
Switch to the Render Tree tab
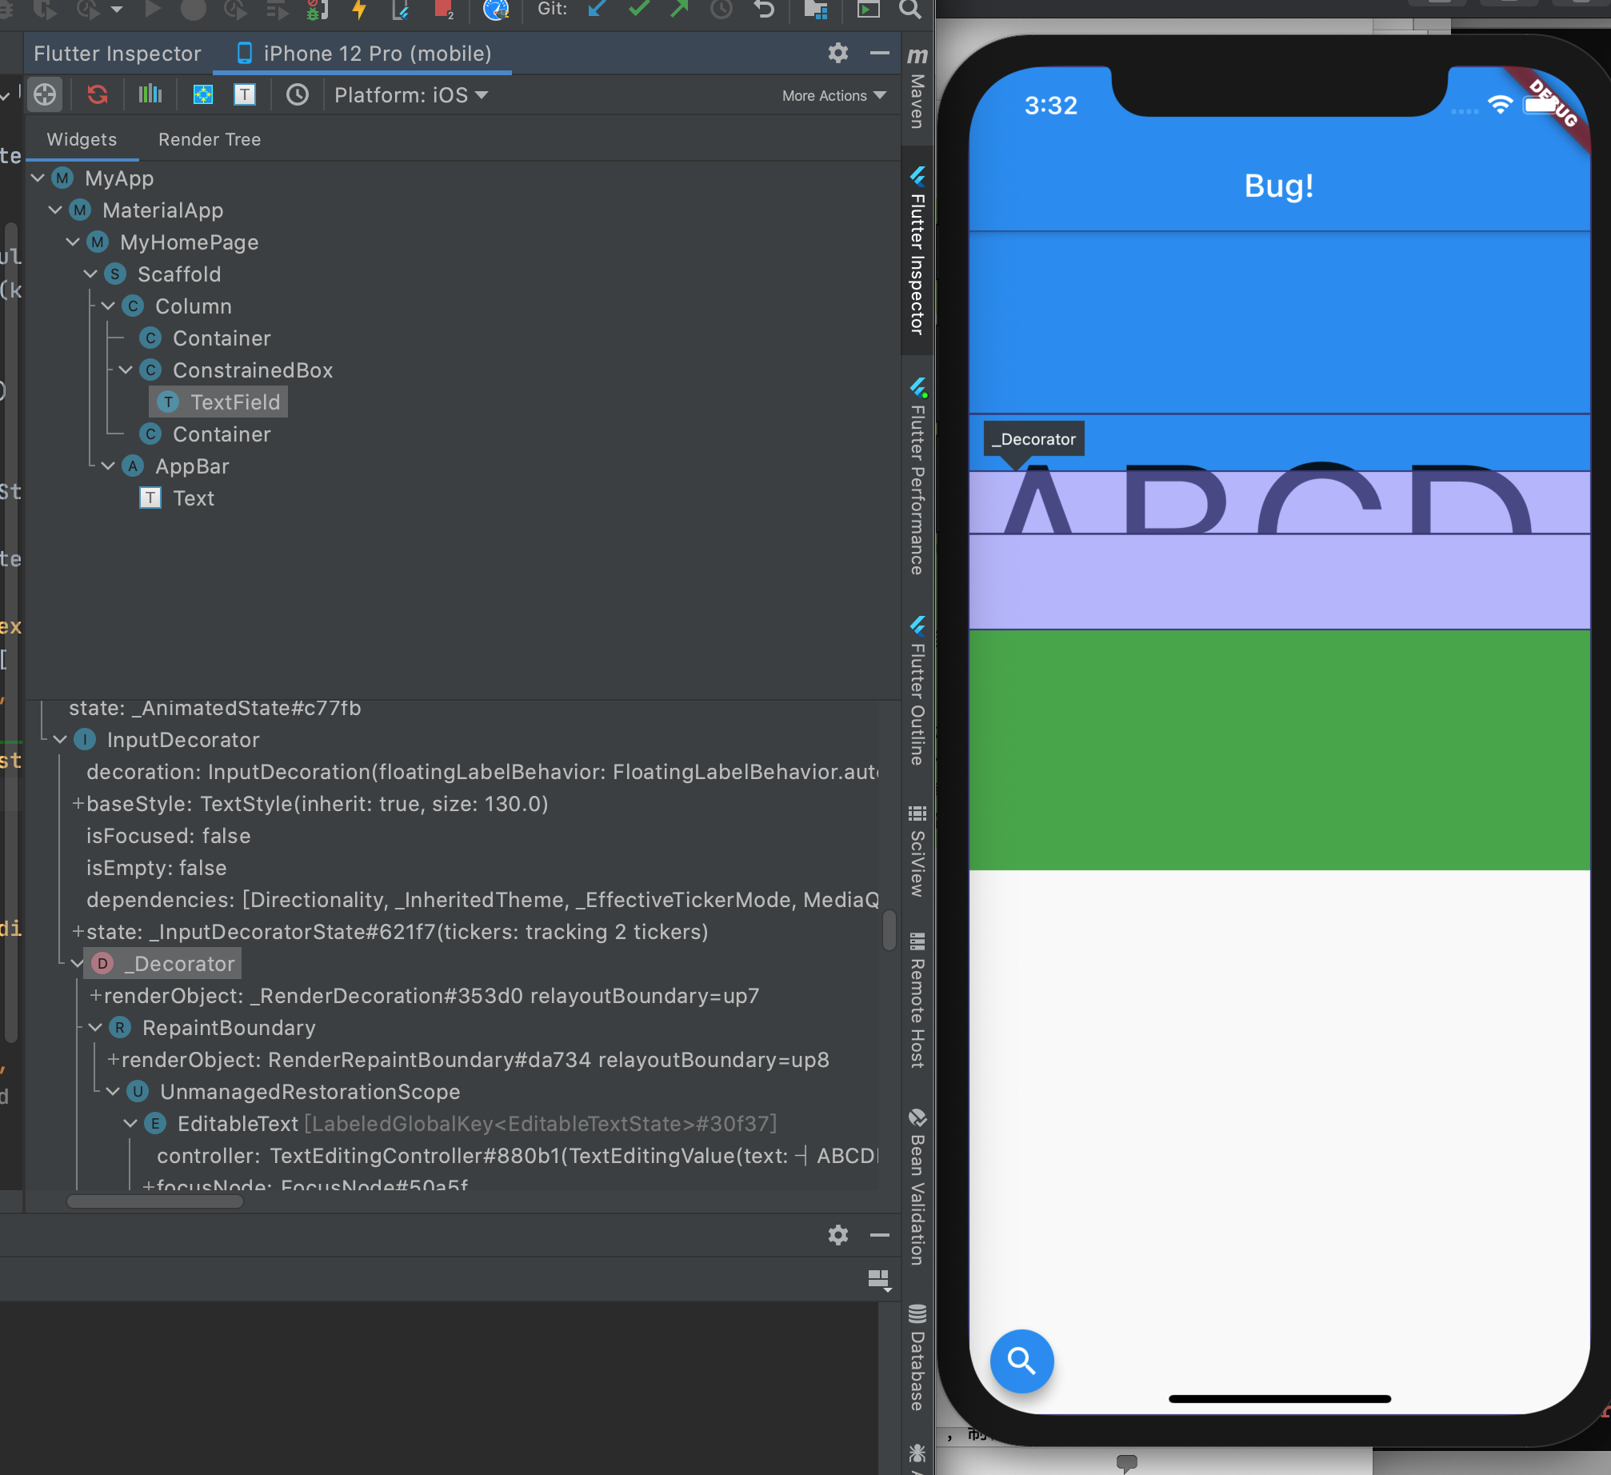[x=210, y=139]
